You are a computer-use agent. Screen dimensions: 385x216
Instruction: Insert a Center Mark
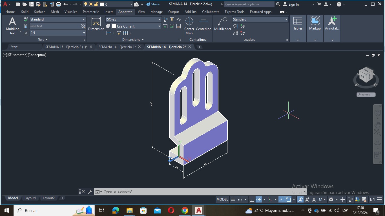click(189, 25)
